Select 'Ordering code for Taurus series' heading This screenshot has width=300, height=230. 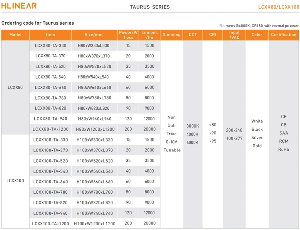tap(38, 23)
